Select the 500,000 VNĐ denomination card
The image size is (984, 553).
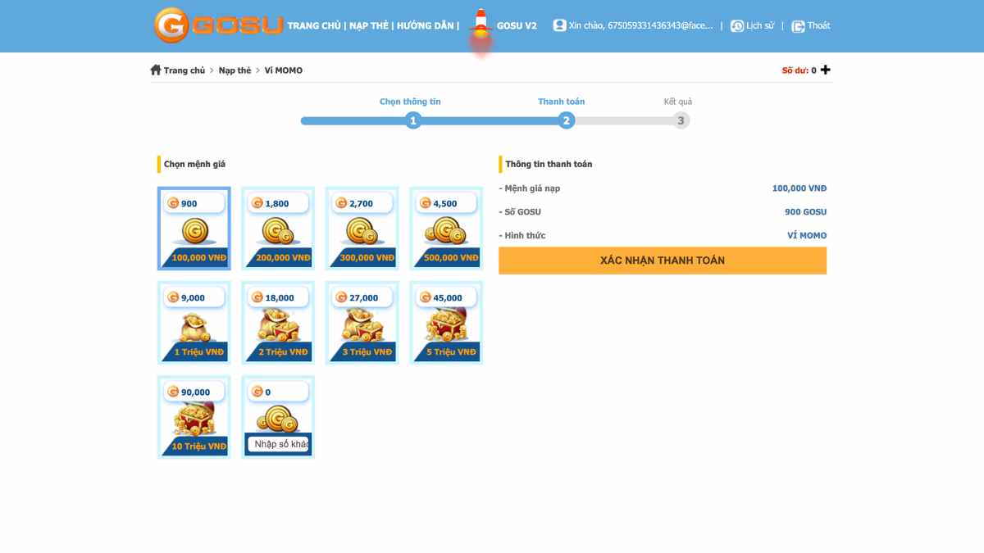pos(446,229)
